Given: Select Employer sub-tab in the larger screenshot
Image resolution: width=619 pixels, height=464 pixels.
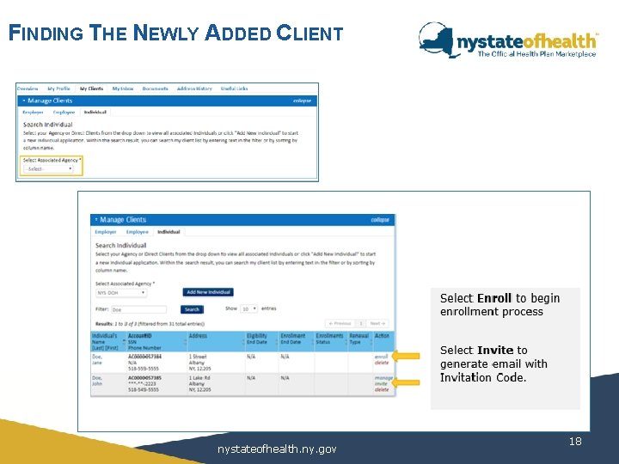Looking at the screenshot, I should (106, 232).
